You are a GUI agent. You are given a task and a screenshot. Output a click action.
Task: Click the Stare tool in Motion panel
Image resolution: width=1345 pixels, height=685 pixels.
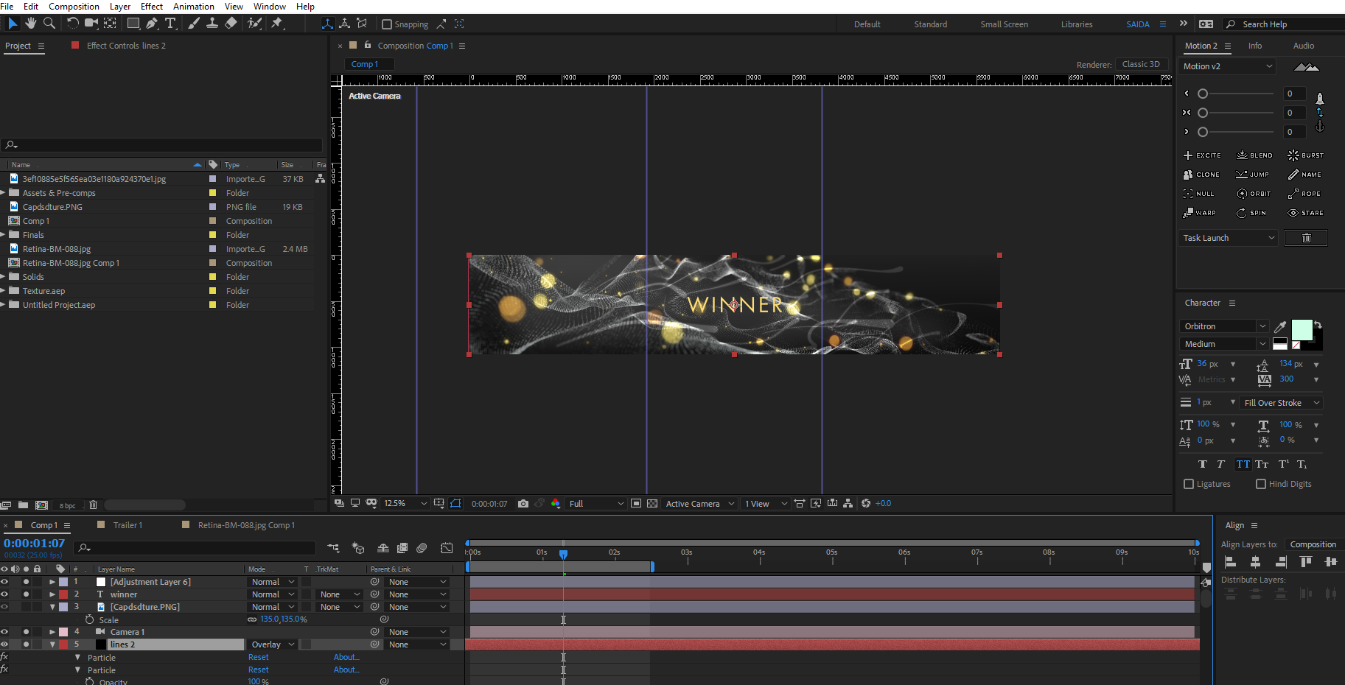pos(1305,213)
